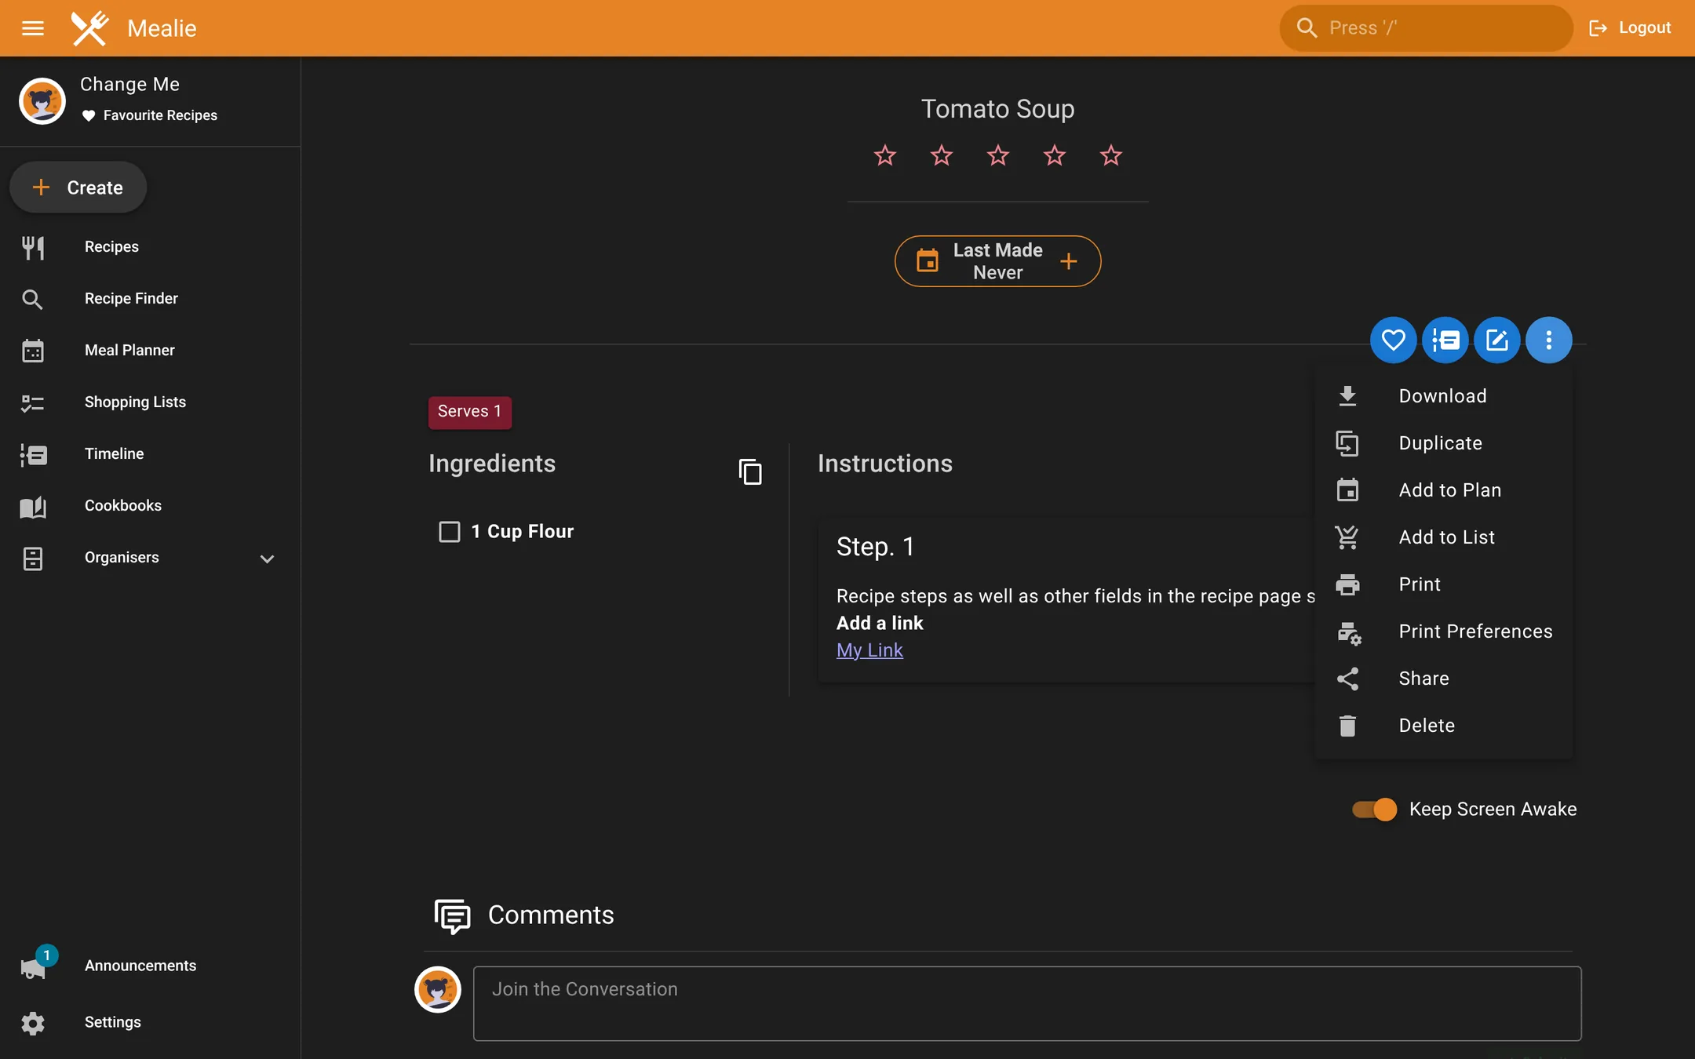1695x1059 pixels.
Task: Click the Create button
Action: (x=78, y=187)
